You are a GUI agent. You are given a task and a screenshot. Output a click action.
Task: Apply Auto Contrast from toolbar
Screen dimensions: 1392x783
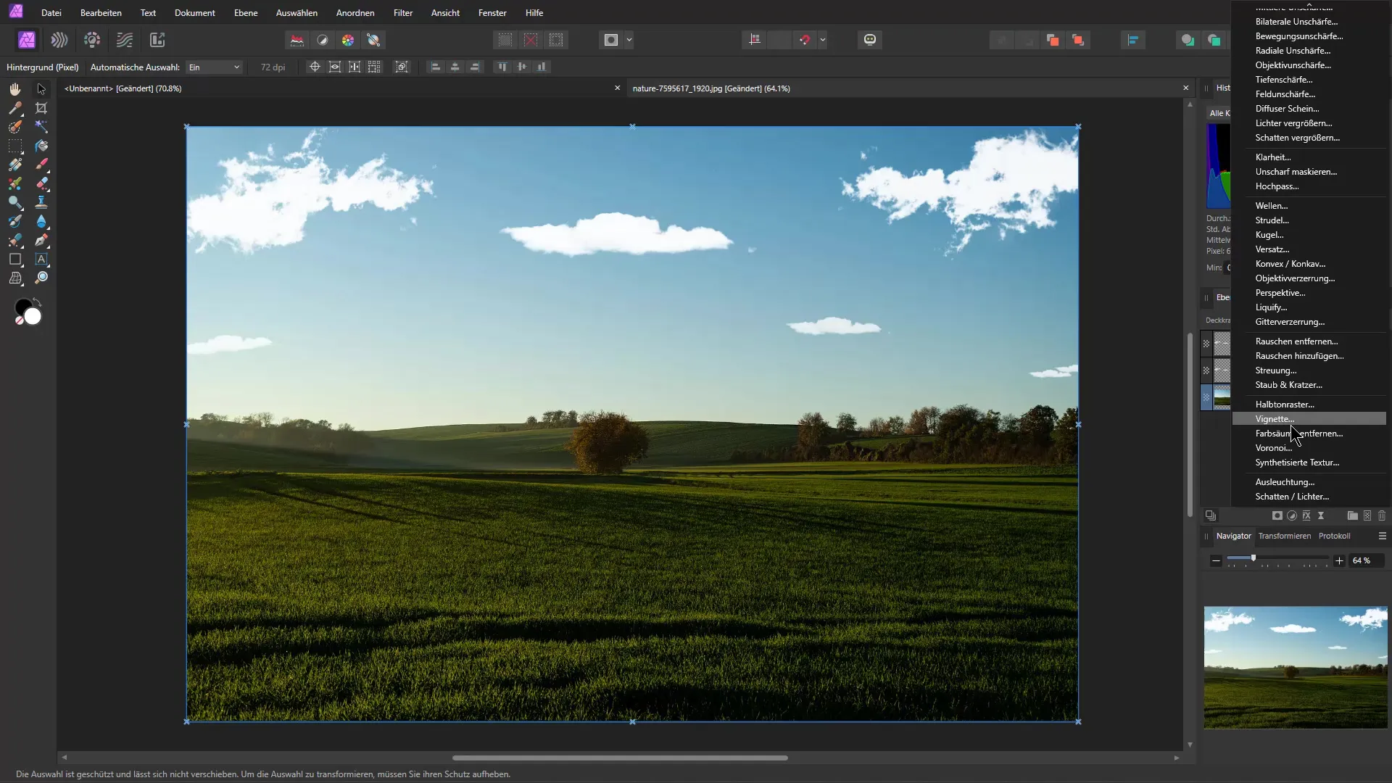point(323,40)
